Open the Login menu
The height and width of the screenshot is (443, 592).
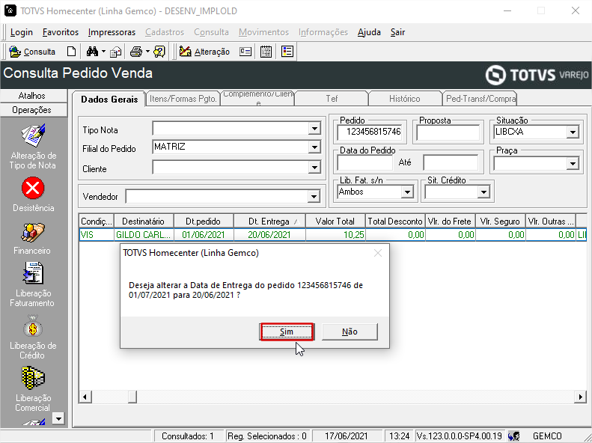tap(22, 32)
